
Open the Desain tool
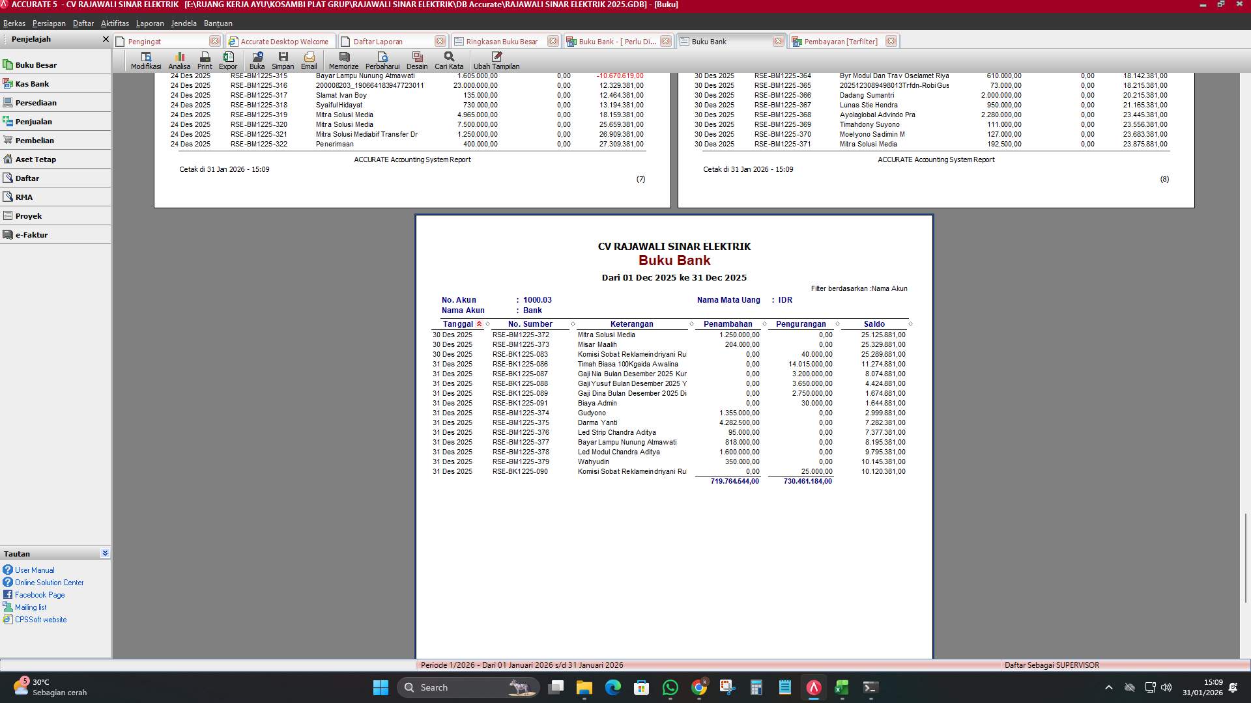point(417,61)
